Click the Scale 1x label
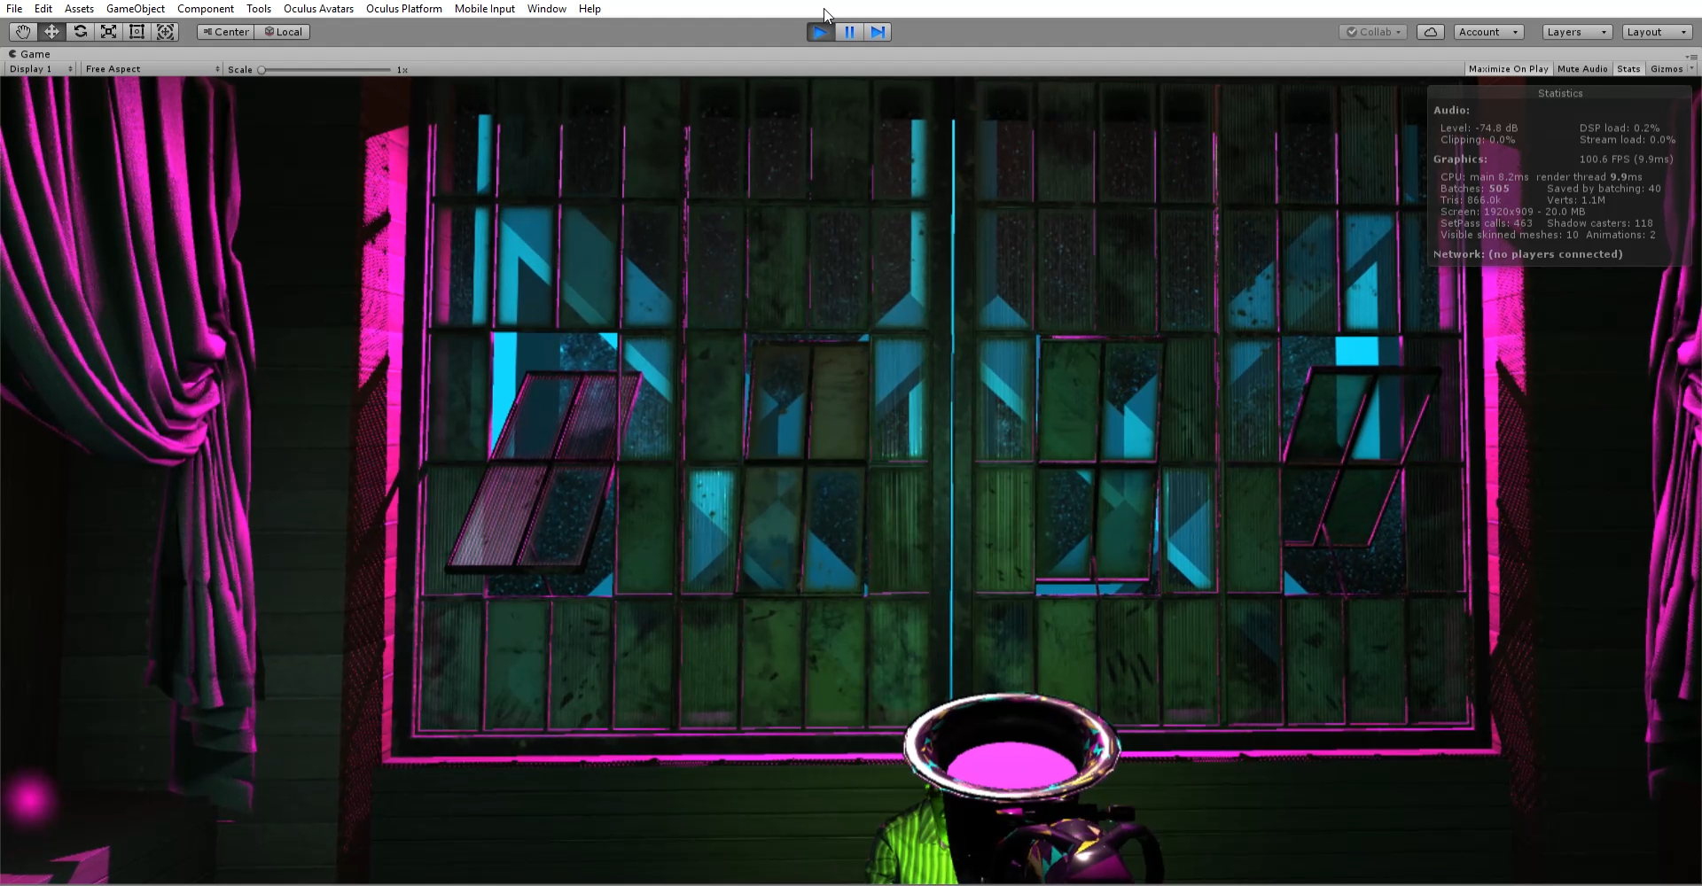Screen dimensions: 1702x886 click(402, 70)
